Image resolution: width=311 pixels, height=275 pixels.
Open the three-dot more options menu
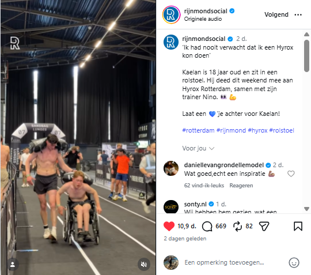pyautogui.click(x=298, y=14)
